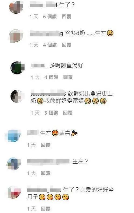Reply to the first 生了？ comment
This screenshot has width=134, height=213.
[x=66, y=17]
